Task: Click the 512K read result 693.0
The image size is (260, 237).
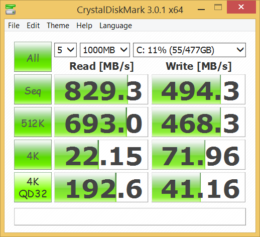Action: pos(101,122)
